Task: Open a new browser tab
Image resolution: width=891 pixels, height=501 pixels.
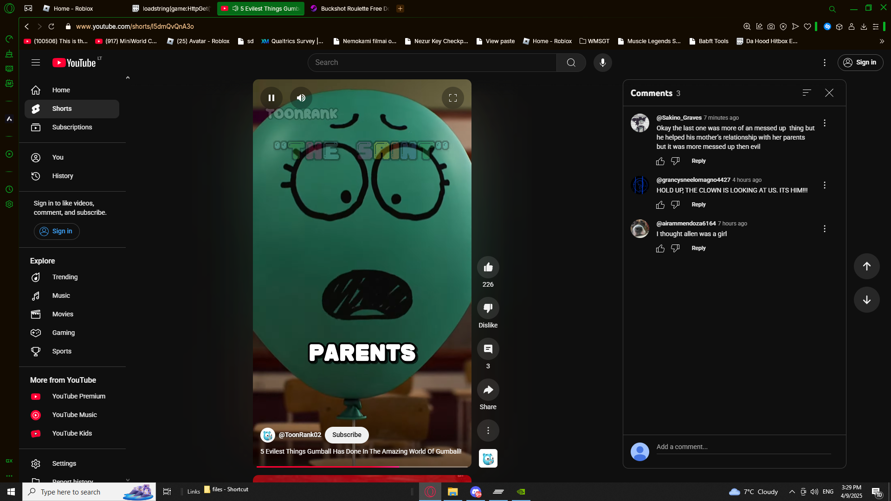Action: coord(400,8)
